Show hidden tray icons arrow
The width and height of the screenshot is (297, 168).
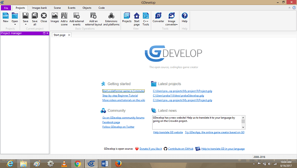254,164
